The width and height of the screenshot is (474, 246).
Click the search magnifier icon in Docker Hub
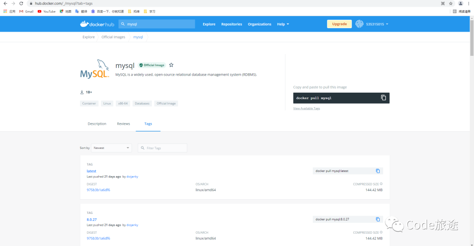pyautogui.click(x=123, y=24)
